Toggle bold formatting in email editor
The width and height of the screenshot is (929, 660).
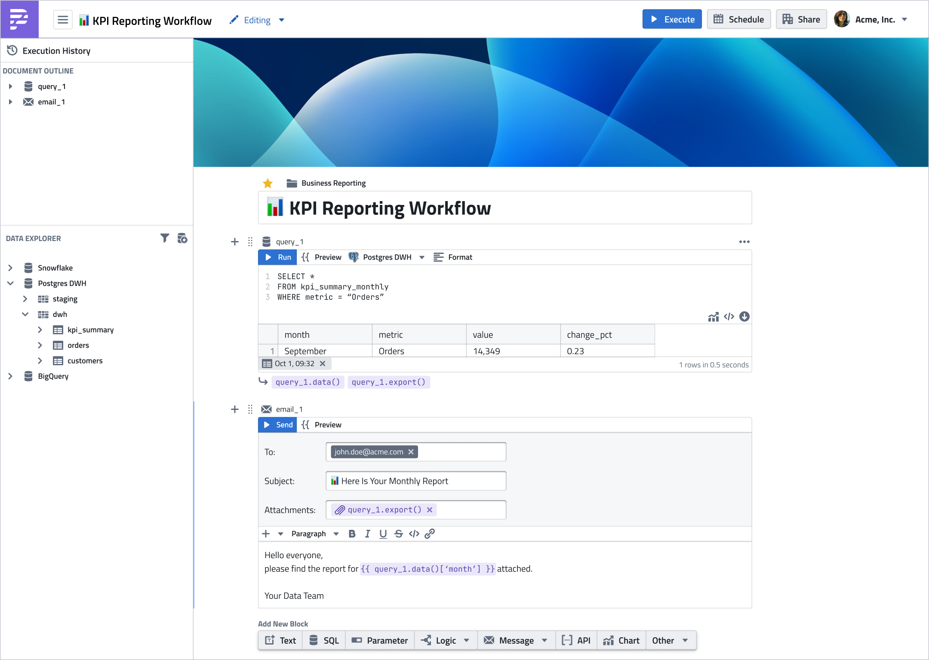click(352, 534)
